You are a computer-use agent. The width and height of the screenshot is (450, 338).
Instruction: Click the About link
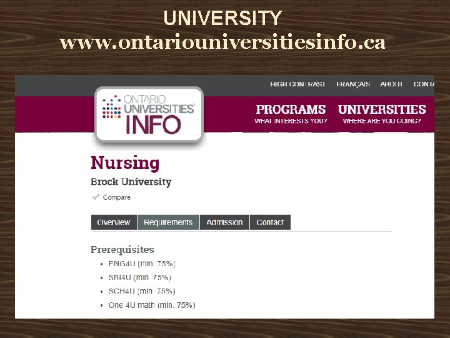(x=392, y=84)
